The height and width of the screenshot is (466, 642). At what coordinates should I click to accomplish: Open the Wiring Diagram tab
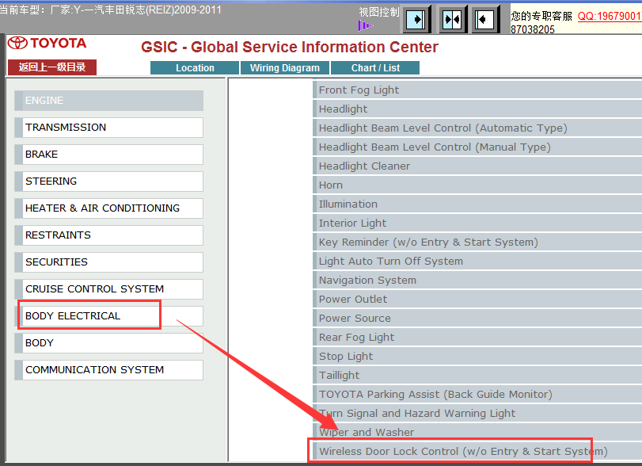(285, 68)
